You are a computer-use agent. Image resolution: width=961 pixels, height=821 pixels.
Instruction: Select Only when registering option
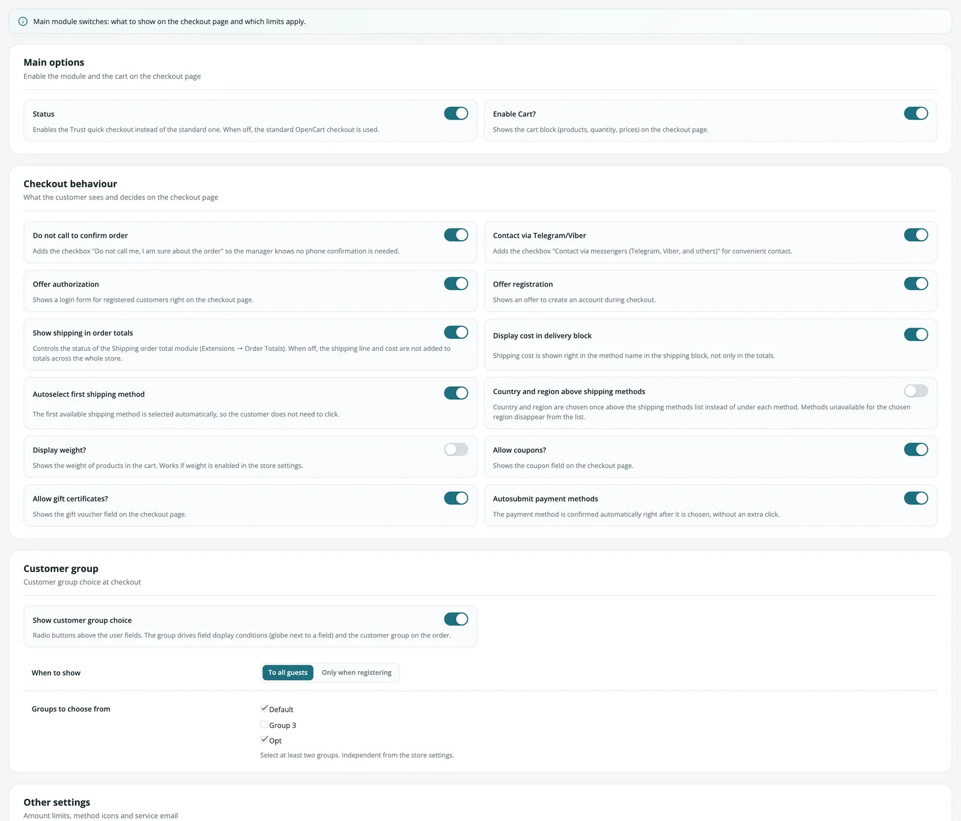click(x=356, y=673)
